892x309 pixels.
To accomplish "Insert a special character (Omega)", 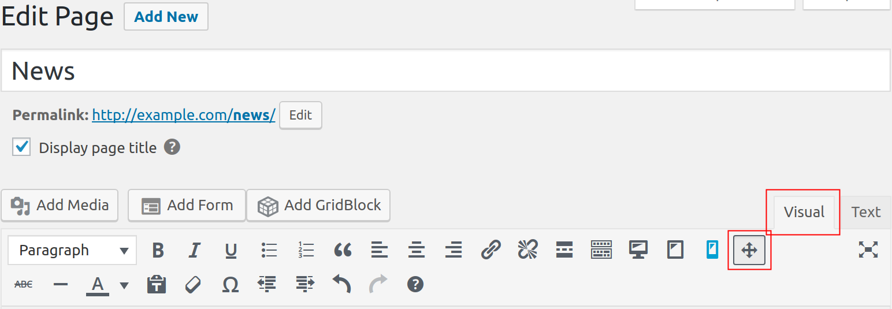I will tap(231, 284).
